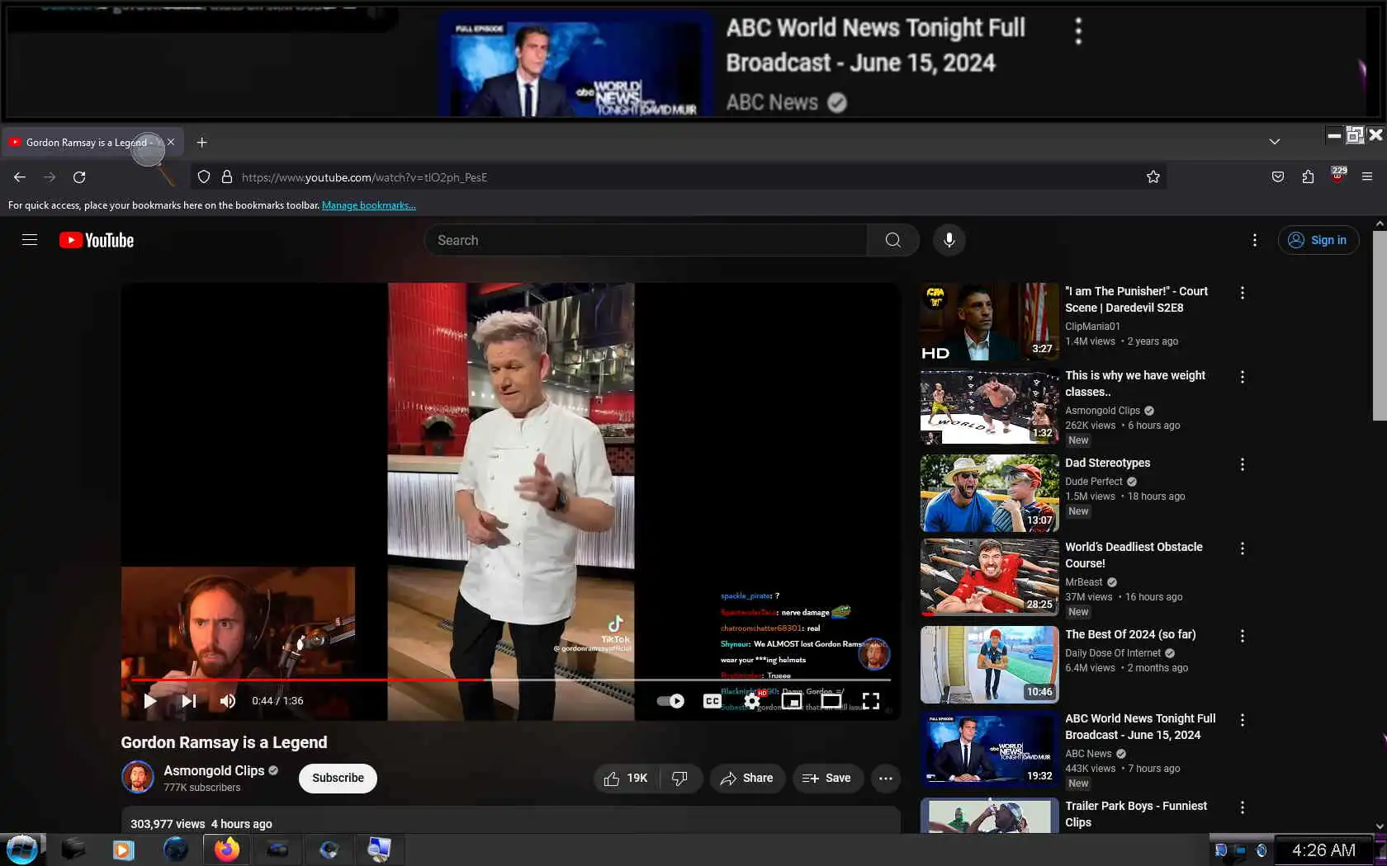This screenshot has width=1387, height=866.
Task: Enter fullscreen video mode
Action: (871, 701)
